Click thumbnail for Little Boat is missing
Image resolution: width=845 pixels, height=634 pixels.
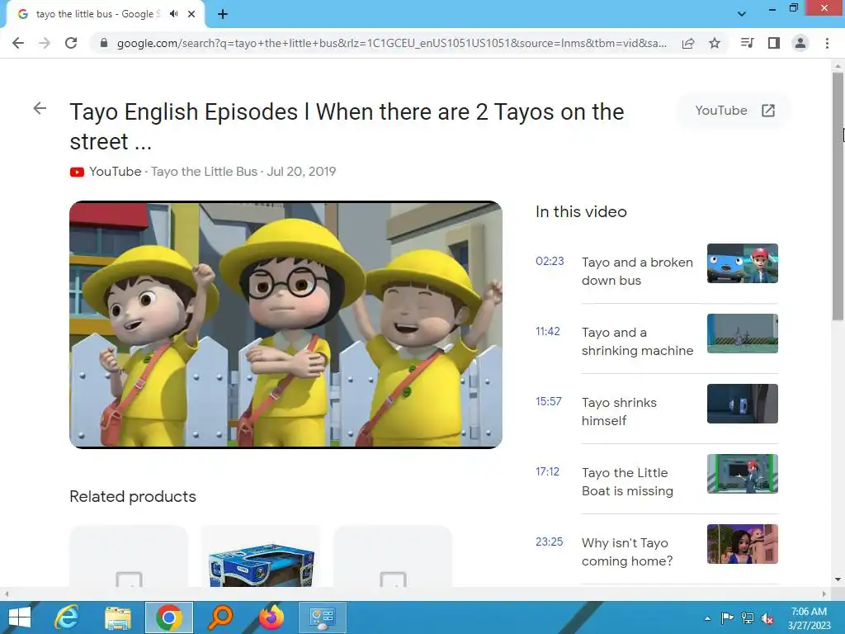(x=743, y=473)
